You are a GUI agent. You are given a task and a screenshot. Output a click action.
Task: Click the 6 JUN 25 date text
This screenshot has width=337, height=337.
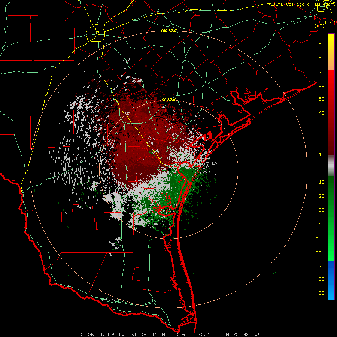(226, 334)
